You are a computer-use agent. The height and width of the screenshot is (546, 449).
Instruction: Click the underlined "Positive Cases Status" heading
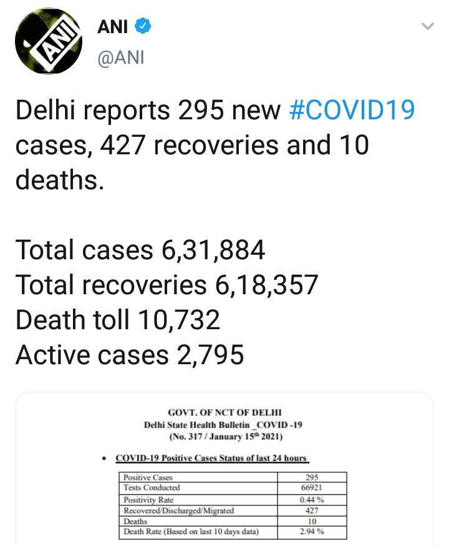[212, 458]
